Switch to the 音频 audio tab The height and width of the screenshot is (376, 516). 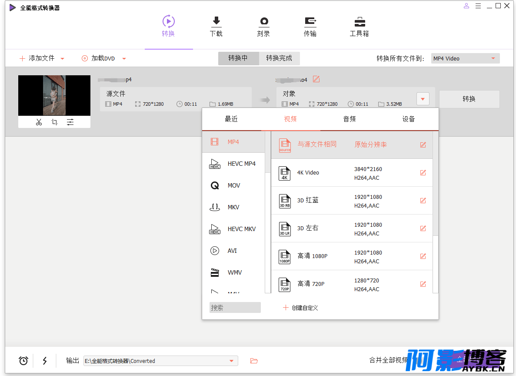pos(350,119)
